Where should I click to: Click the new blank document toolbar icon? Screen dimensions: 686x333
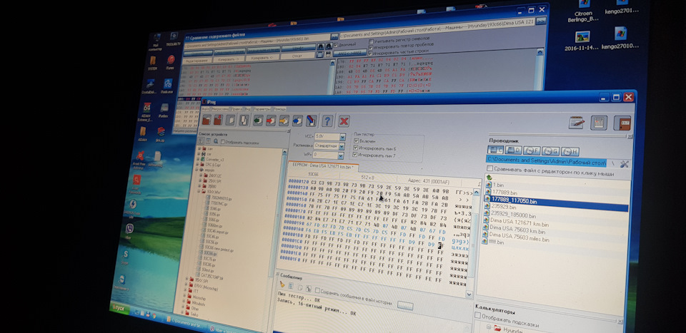pos(231,120)
